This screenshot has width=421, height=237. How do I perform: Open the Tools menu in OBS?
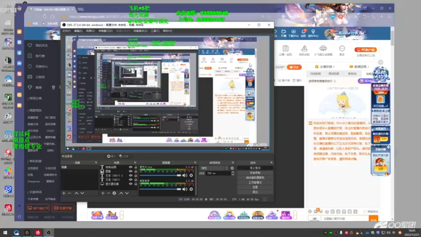point(155,31)
